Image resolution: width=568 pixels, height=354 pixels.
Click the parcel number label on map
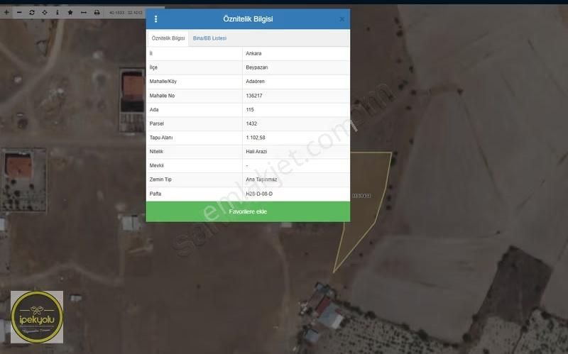click(x=361, y=196)
